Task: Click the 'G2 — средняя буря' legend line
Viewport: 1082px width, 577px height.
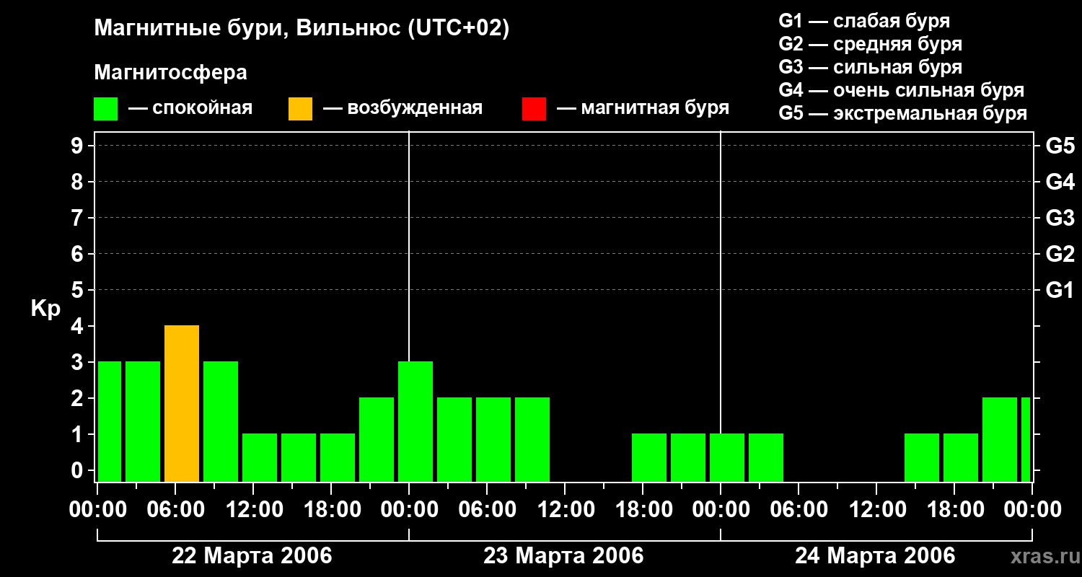Action: [871, 44]
